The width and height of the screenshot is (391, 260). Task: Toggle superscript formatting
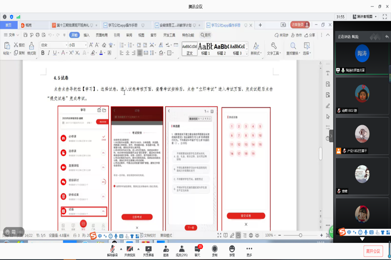[71, 53]
